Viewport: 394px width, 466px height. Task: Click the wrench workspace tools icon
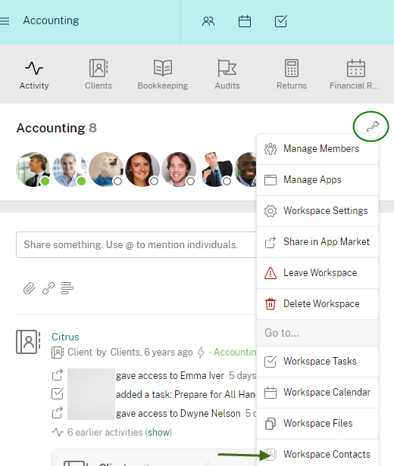pyautogui.click(x=372, y=126)
